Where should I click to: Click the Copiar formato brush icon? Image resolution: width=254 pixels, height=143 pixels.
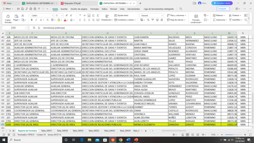(x=8, y=16)
